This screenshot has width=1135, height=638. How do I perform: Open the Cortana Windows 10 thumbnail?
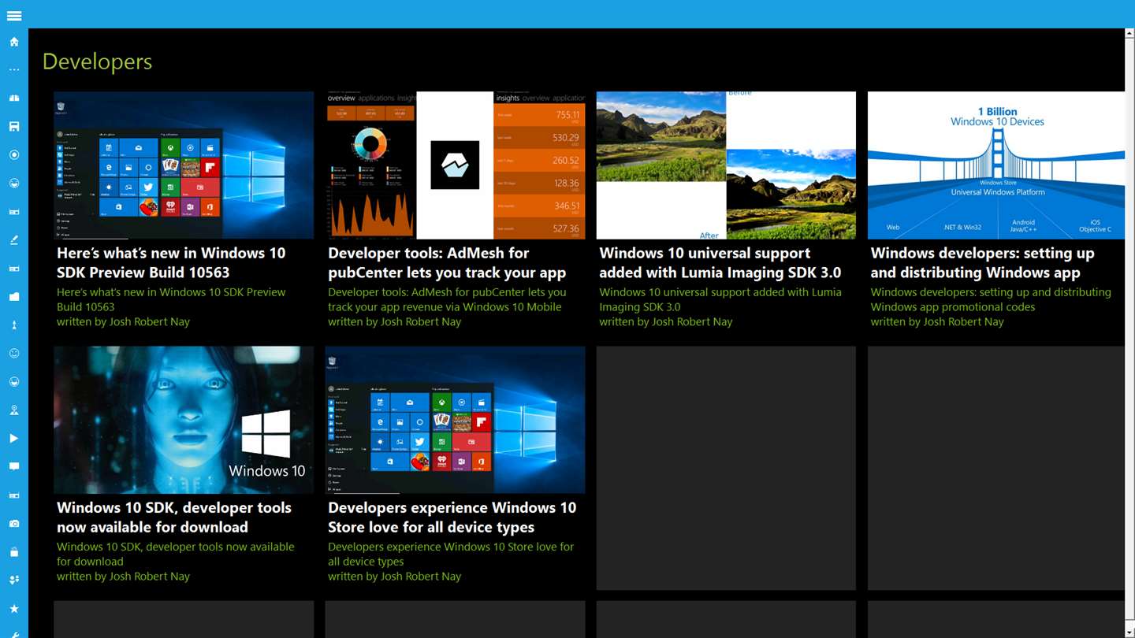(x=184, y=420)
